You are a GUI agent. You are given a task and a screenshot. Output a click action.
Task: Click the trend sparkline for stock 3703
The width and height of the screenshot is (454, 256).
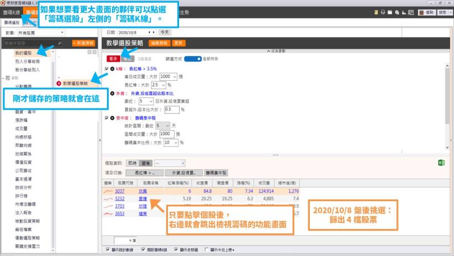pyautogui.click(x=108, y=206)
